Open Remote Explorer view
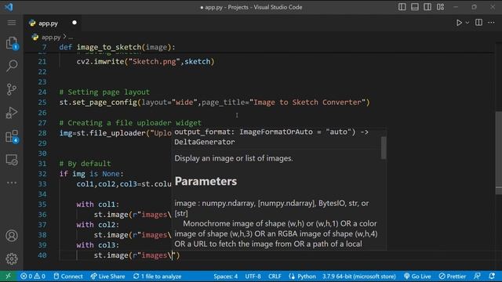 [x=12, y=160]
